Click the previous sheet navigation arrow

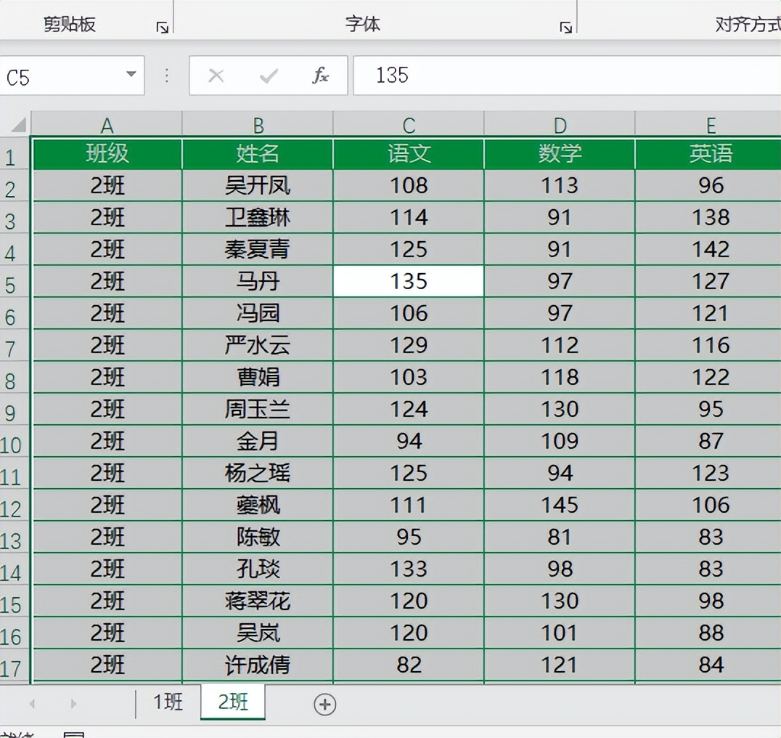coord(30,704)
